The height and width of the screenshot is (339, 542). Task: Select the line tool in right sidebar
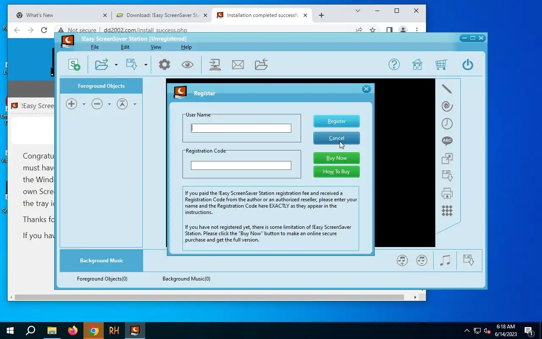[447, 89]
